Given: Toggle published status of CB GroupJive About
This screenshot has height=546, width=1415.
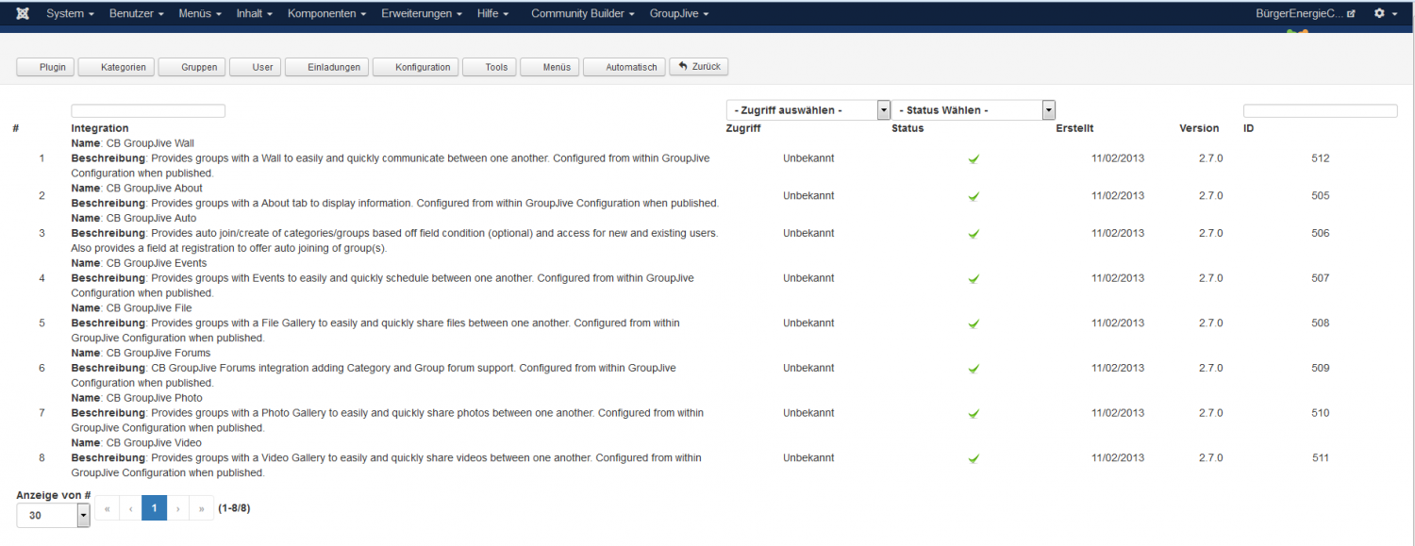Looking at the screenshot, I should click(974, 196).
